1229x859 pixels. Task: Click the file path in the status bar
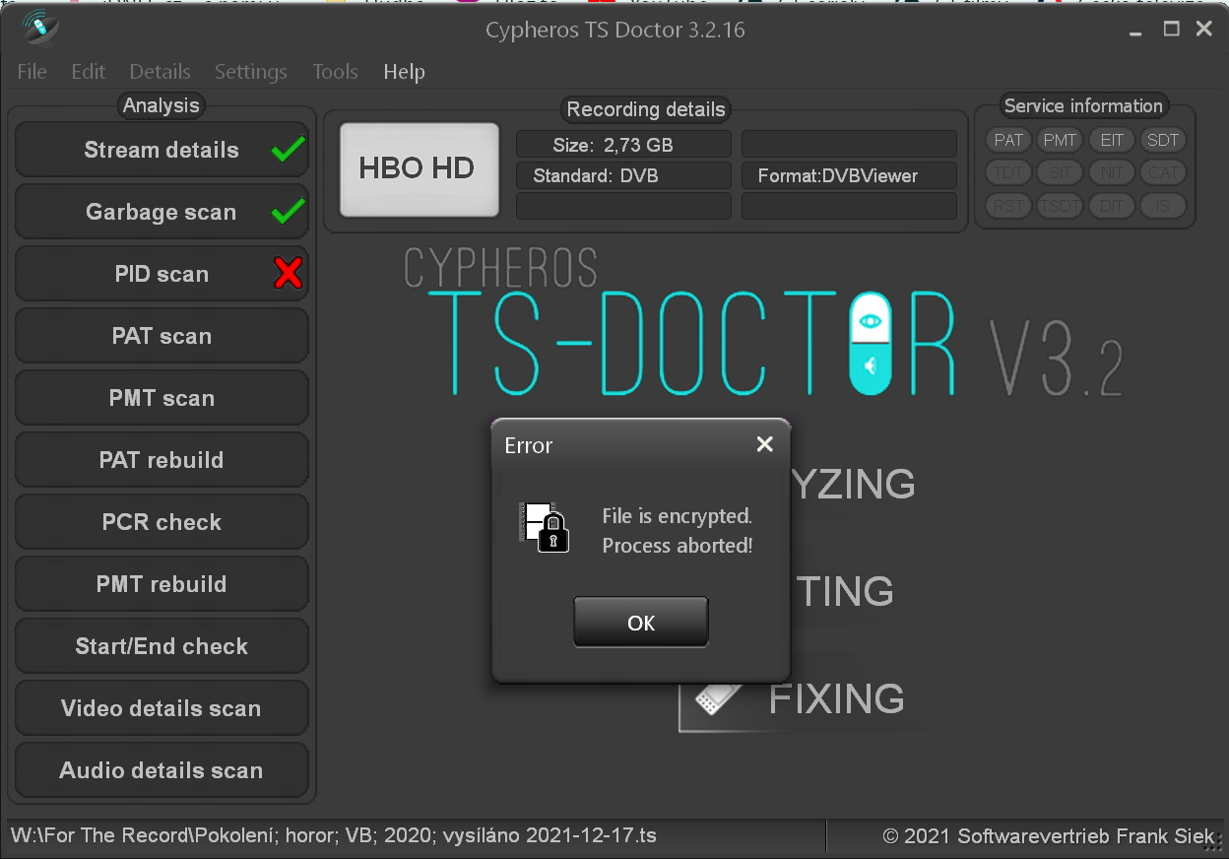tap(333, 836)
